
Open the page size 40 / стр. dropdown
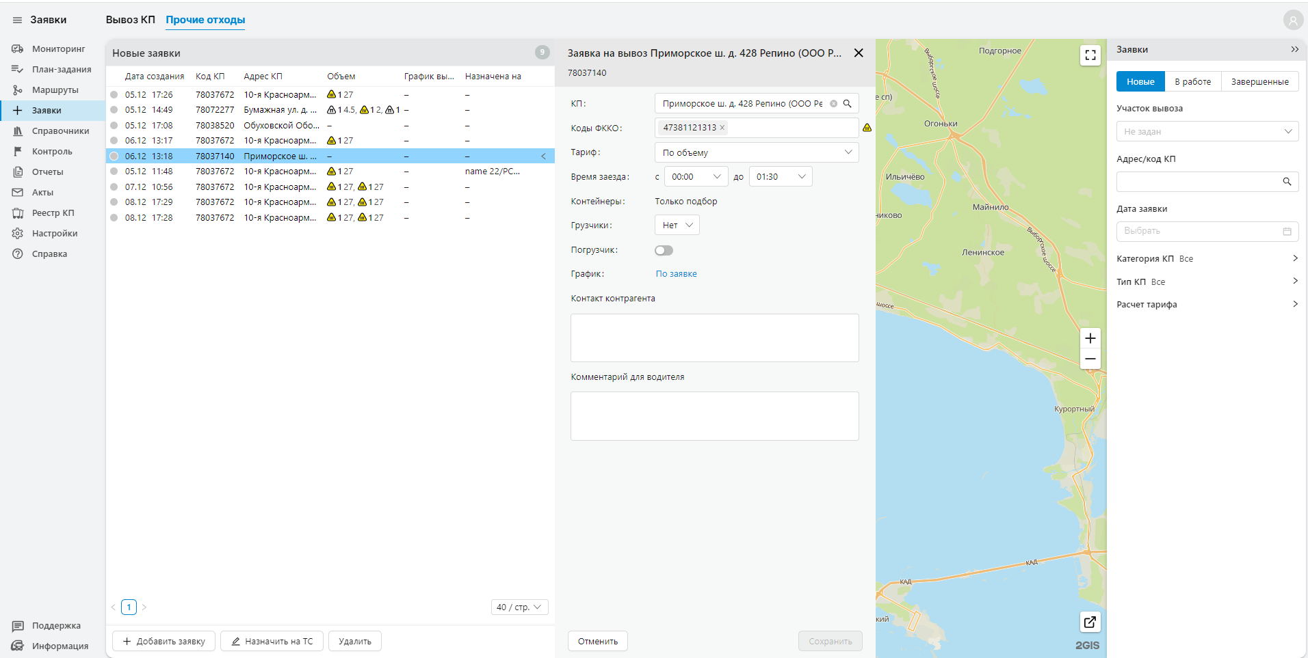tap(519, 607)
